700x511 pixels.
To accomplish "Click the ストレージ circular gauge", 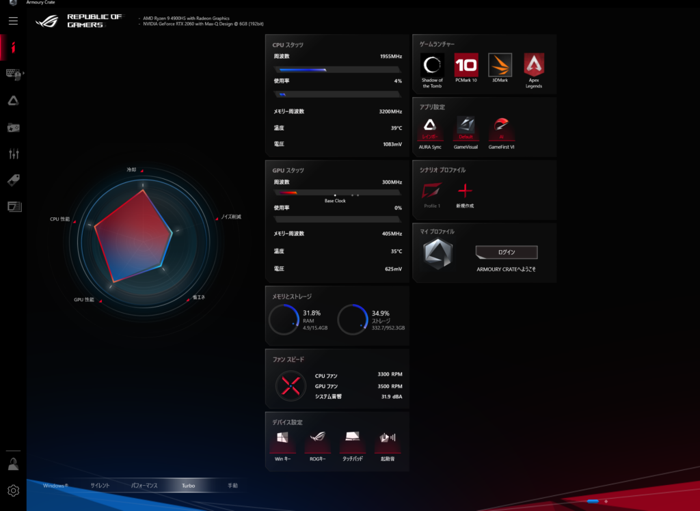I will [x=353, y=320].
